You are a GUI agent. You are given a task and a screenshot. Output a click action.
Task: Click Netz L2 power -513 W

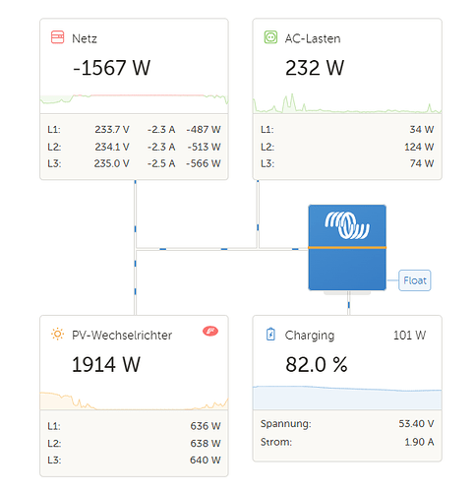(x=204, y=147)
